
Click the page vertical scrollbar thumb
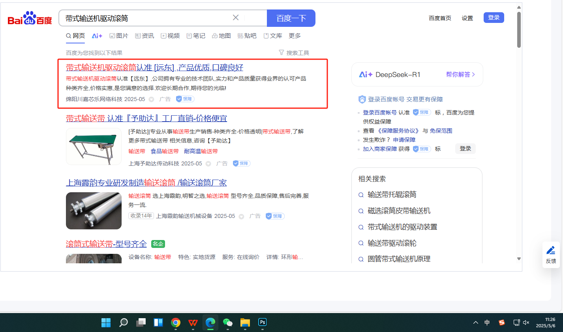(x=519, y=30)
